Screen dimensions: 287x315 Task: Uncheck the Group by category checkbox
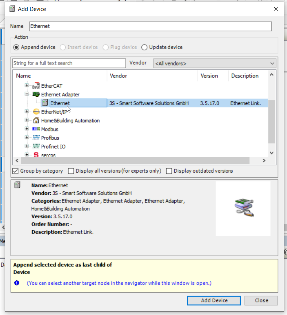pyautogui.click(x=15, y=171)
